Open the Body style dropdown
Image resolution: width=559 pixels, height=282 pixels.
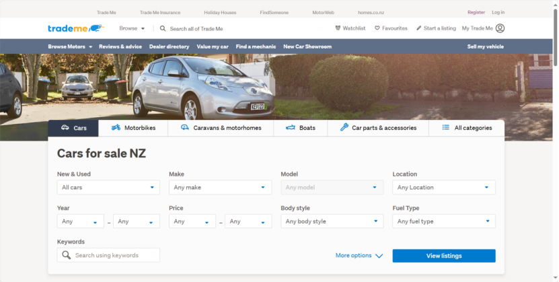(332, 221)
